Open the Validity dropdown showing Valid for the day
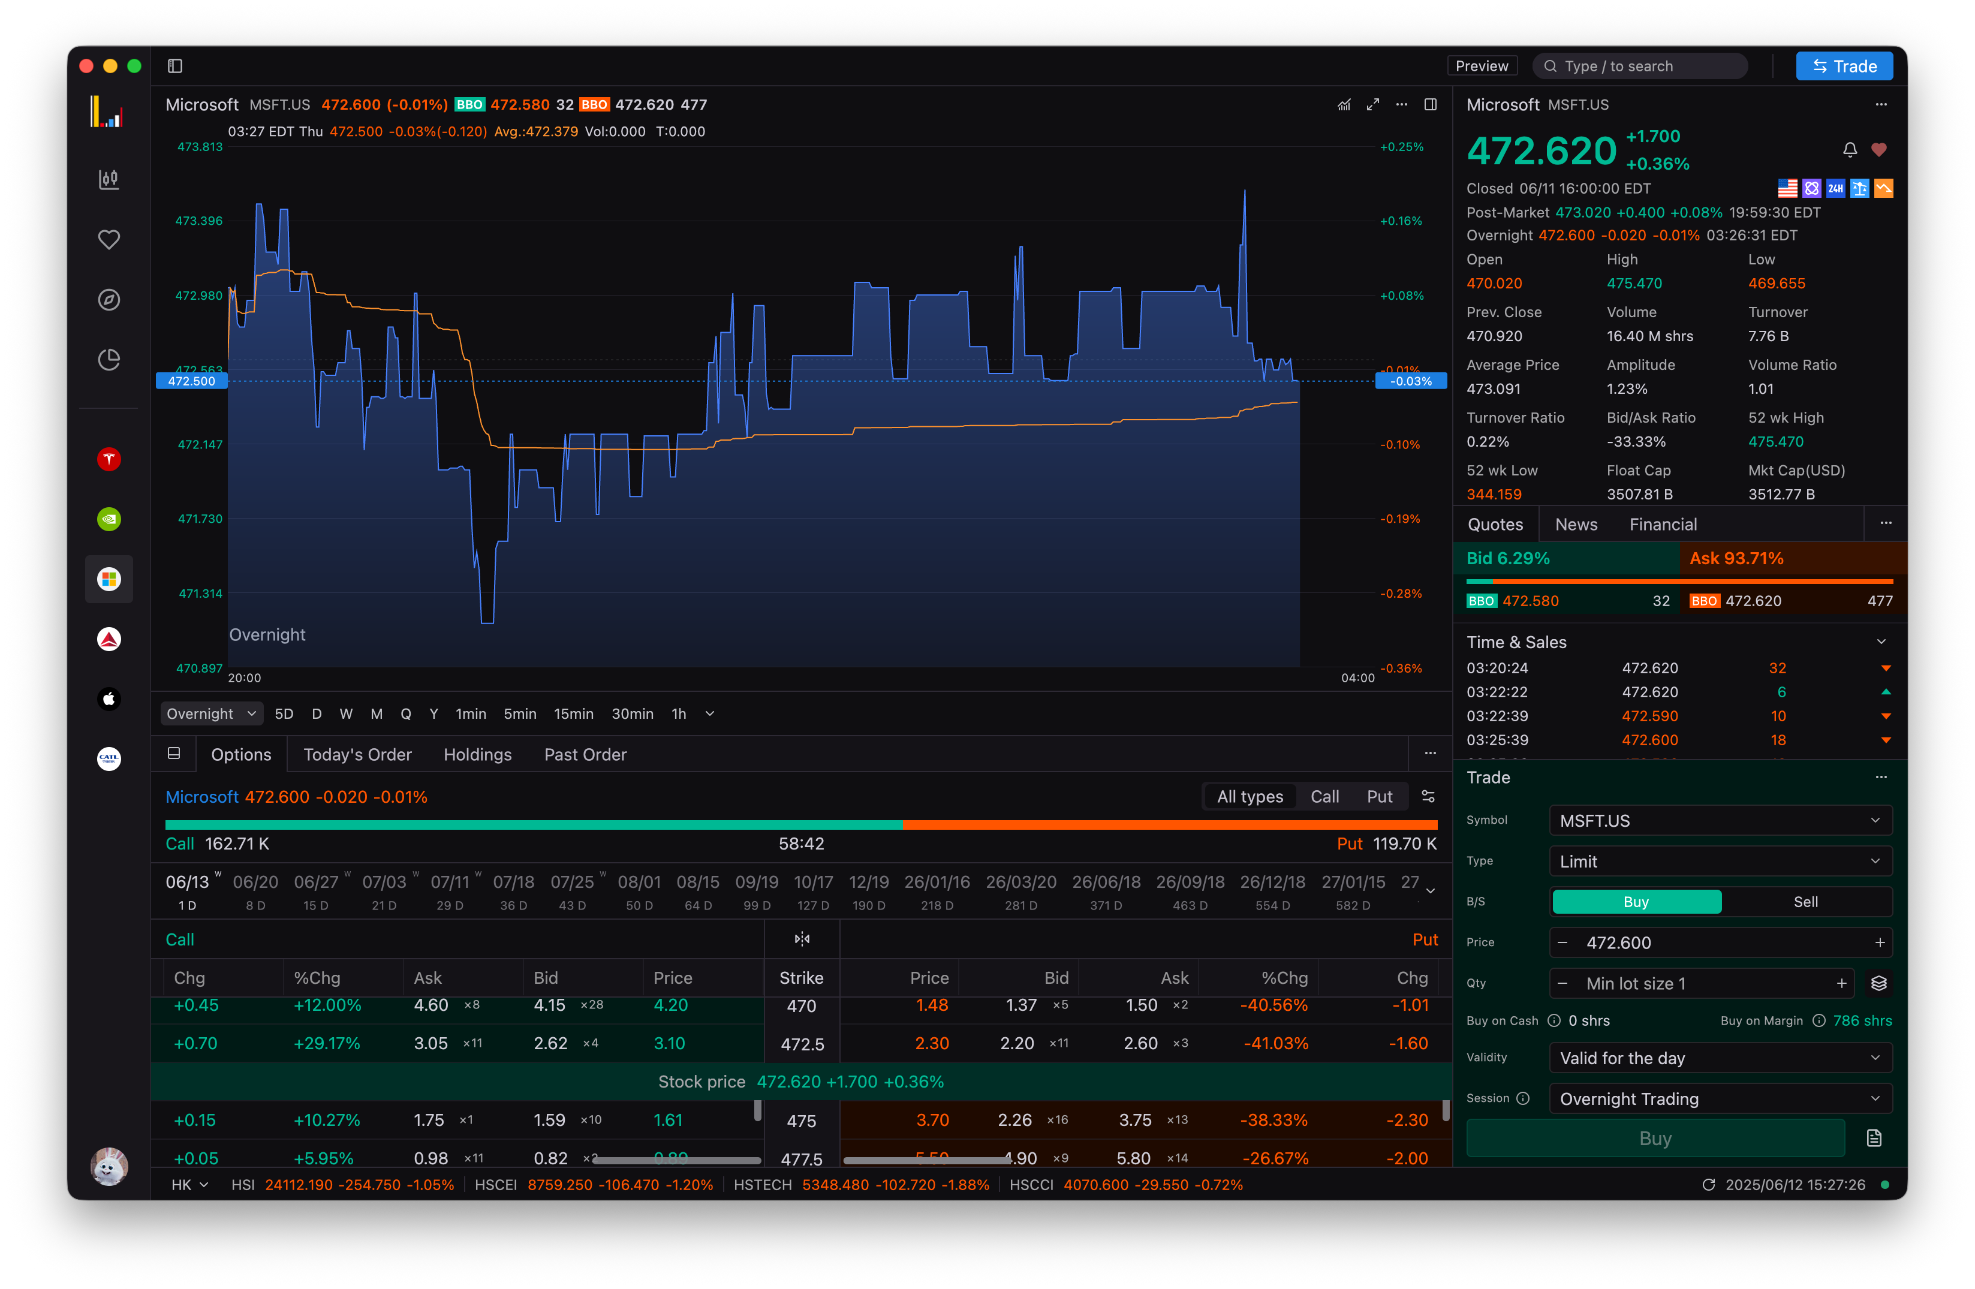The height and width of the screenshot is (1289, 1975). [1720, 1058]
